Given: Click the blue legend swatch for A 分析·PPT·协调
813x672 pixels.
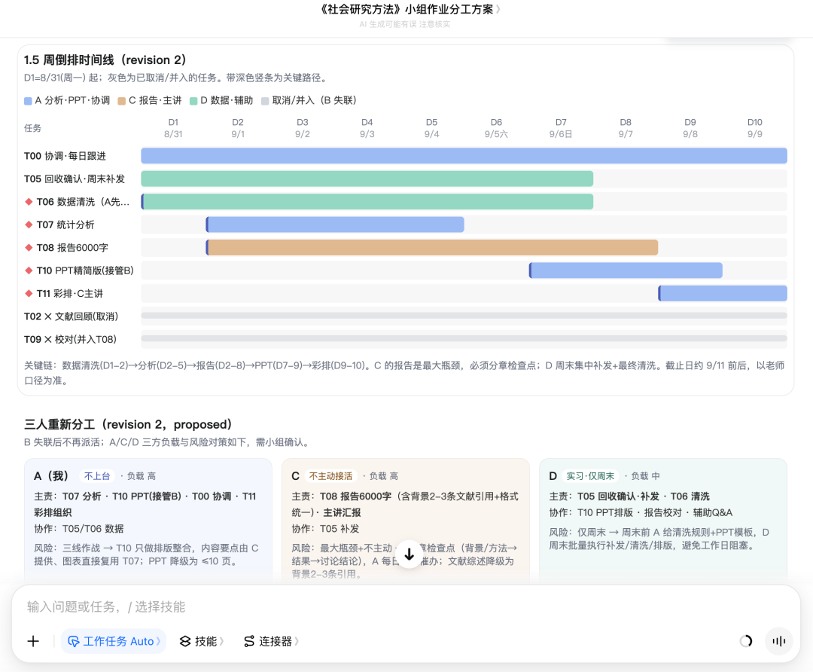Looking at the screenshot, I should (28, 101).
